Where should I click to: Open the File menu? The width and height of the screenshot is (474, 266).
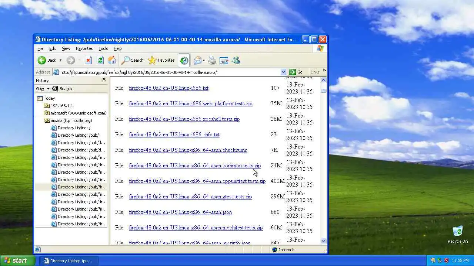pyautogui.click(x=40, y=48)
